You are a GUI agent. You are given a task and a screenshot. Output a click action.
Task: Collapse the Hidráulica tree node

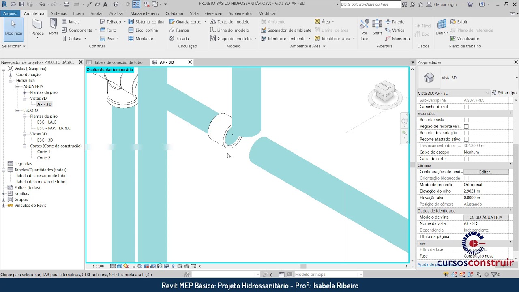(x=11, y=81)
